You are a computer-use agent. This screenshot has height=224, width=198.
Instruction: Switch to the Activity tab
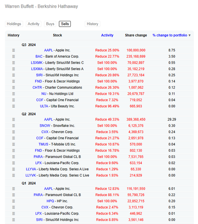pyautogui.click(x=34, y=24)
